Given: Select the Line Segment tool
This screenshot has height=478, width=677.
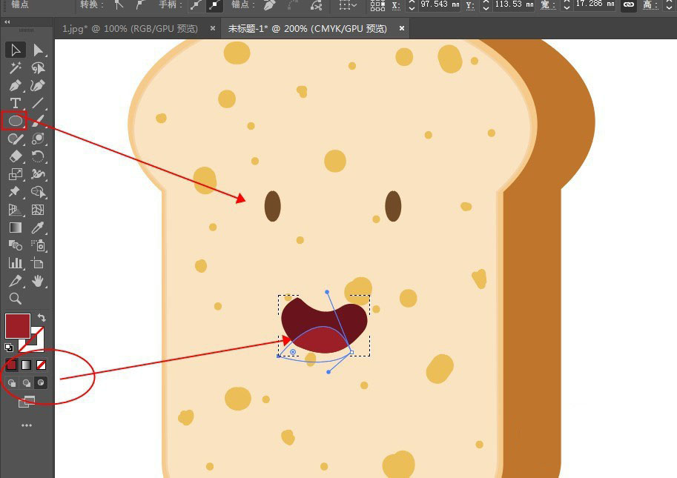Looking at the screenshot, I should (x=38, y=103).
